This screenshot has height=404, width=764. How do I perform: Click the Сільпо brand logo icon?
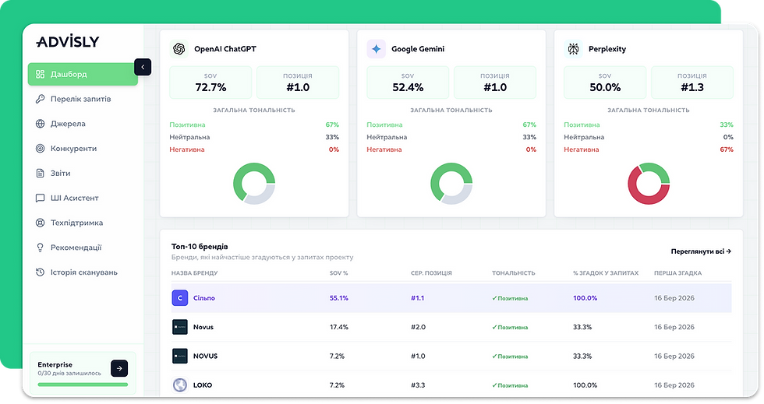[180, 298]
